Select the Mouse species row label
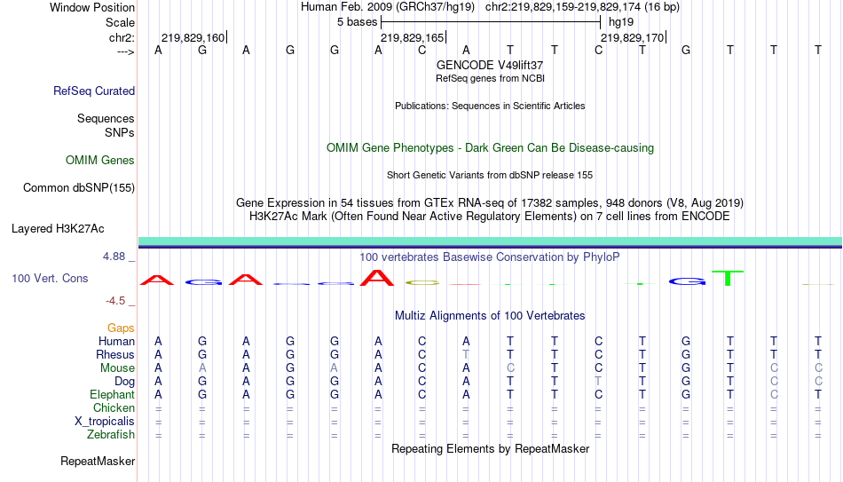 [x=118, y=368]
